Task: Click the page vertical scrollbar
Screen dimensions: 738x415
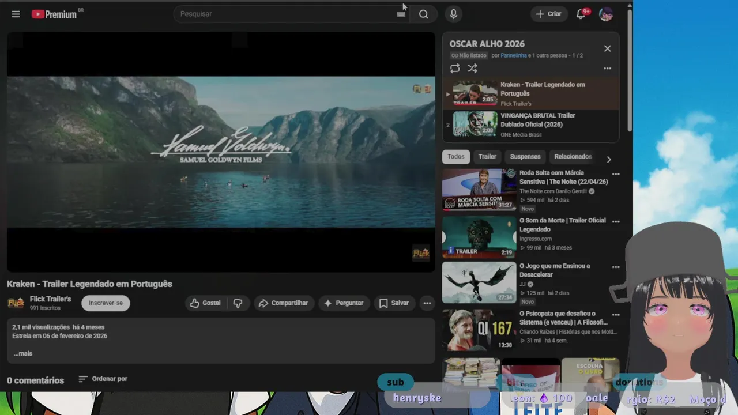Action: pos(629,69)
